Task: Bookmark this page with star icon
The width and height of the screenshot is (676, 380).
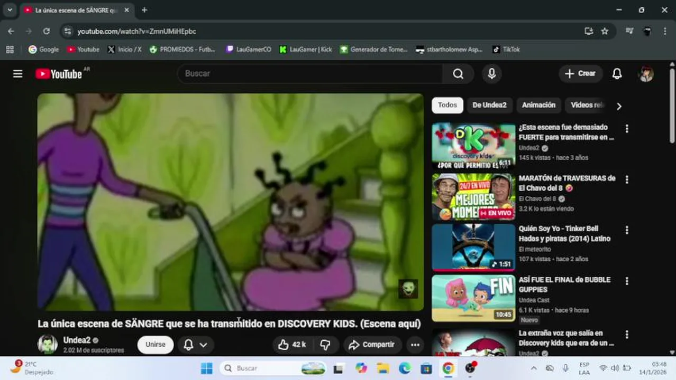Action: 605,31
